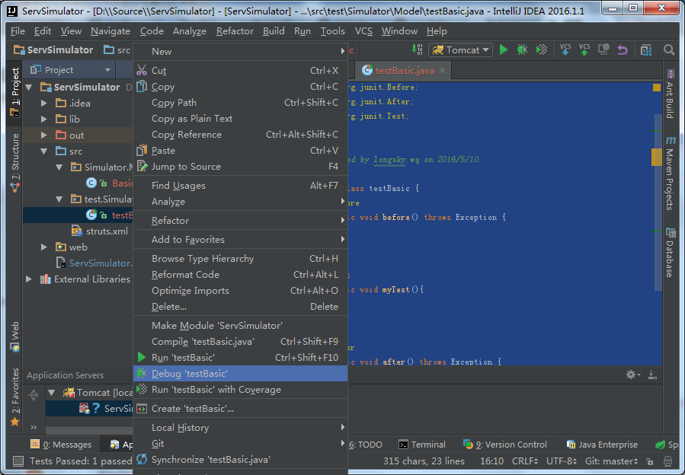Expand the .idea folder node
This screenshot has height=475, width=685.
pyautogui.click(x=43, y=103)
